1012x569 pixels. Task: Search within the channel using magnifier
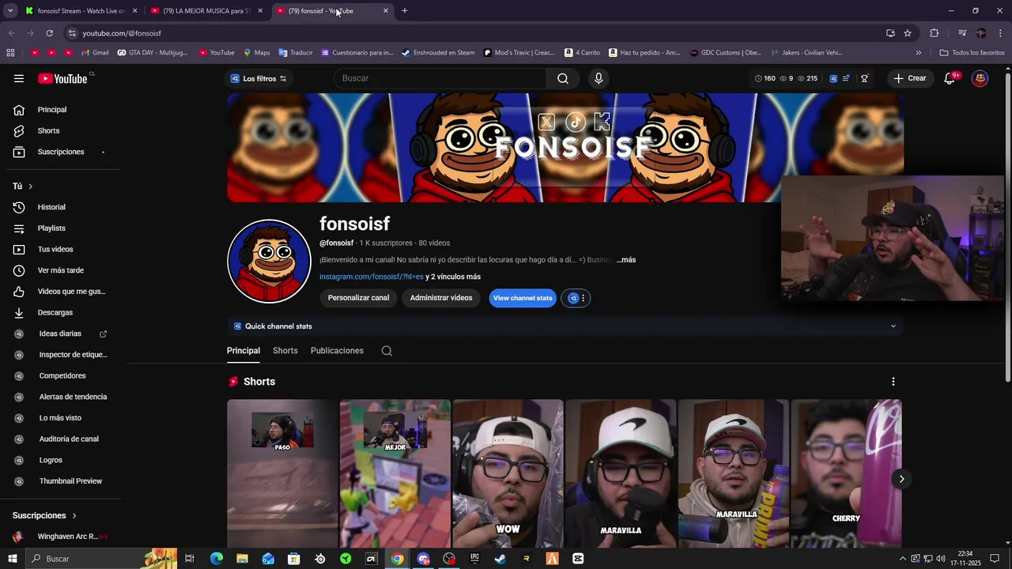[387, 351]
